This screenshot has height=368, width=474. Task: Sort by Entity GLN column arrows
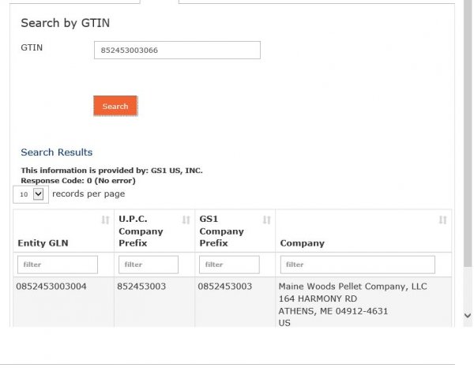click(106, 220)
